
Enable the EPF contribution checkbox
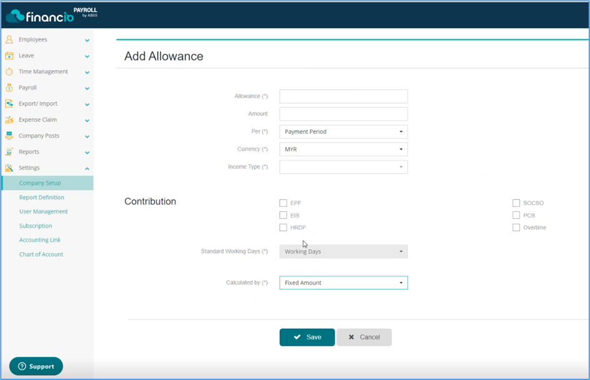(283, 202)
